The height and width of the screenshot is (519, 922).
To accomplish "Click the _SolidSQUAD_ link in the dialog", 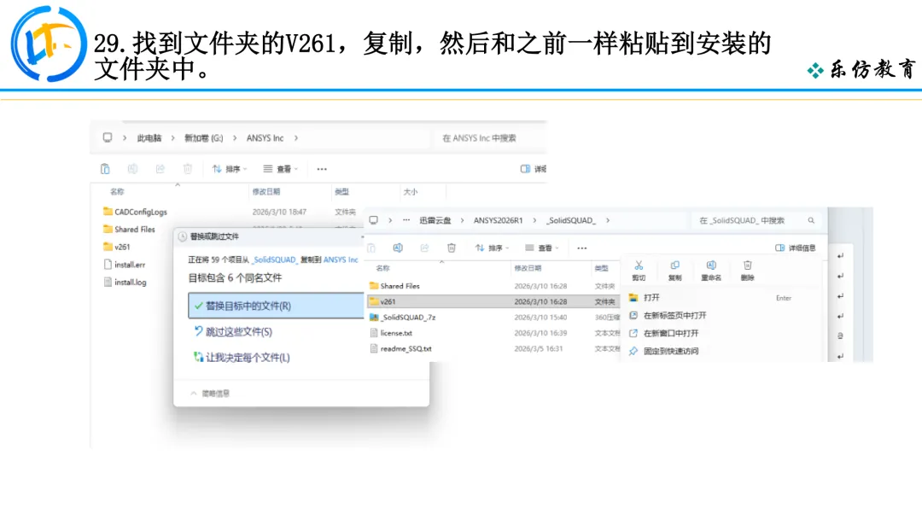I will point(275,259).
